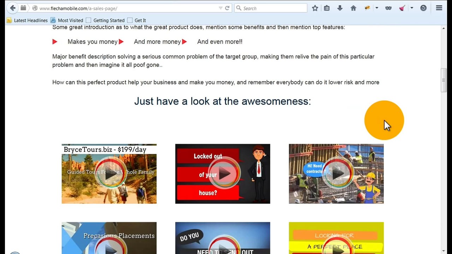452x254 pixels.
Task: Open the Latest Headlines bookmark
Action: [x=27, y=20]
